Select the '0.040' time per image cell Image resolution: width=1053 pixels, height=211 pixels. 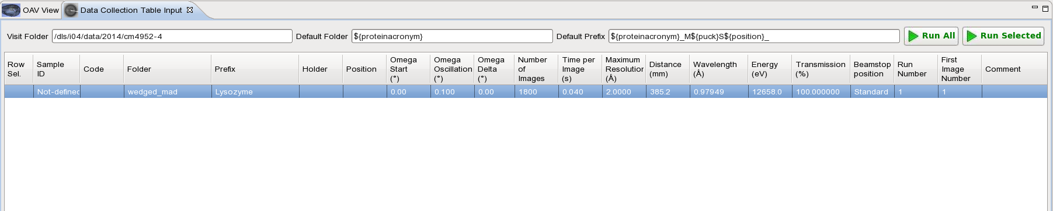(x=581, y=92)
